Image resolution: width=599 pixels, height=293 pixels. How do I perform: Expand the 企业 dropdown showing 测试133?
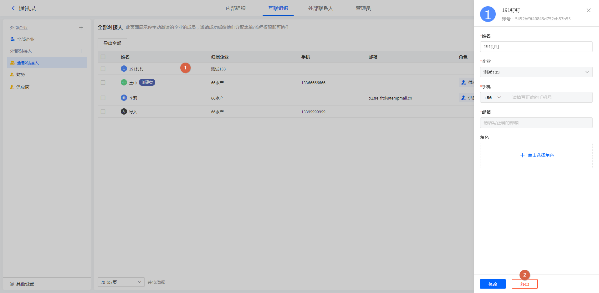(x=536, y=72)
